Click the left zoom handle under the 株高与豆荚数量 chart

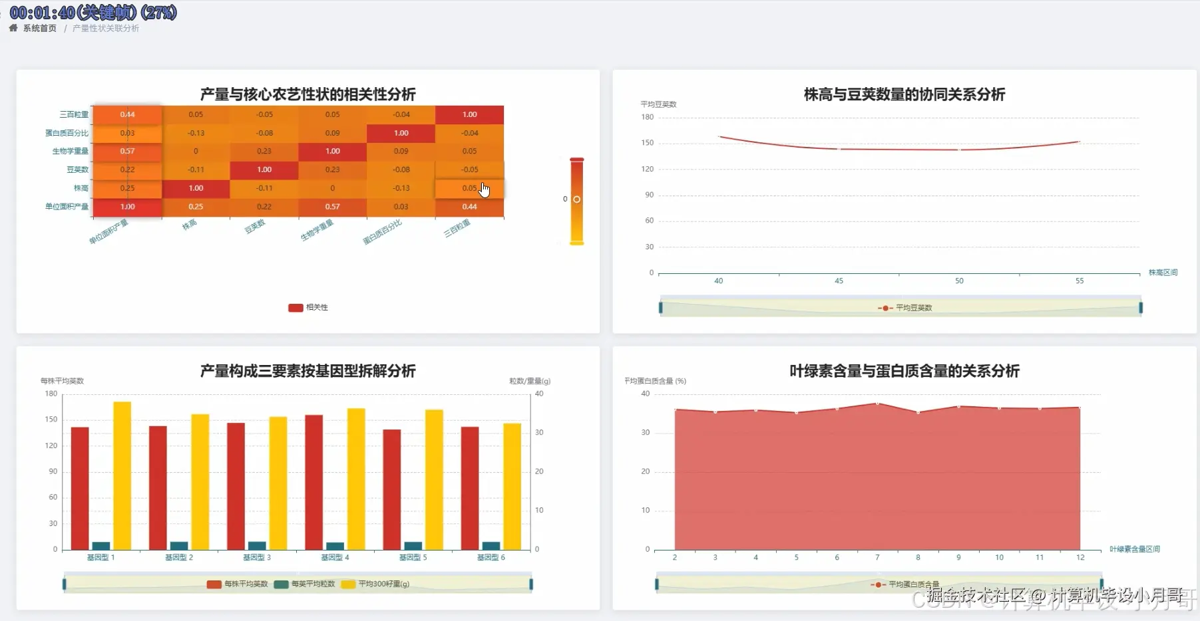[660, 308]
